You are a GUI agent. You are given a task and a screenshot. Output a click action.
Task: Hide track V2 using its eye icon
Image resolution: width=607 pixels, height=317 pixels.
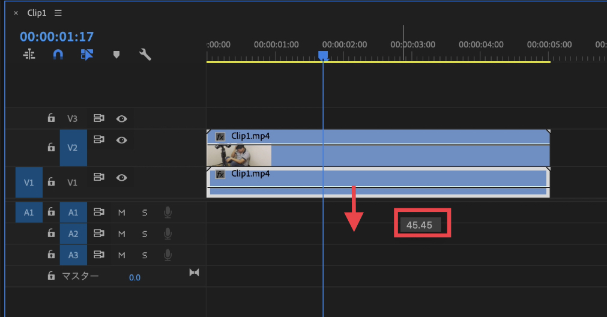coord(122,140)
